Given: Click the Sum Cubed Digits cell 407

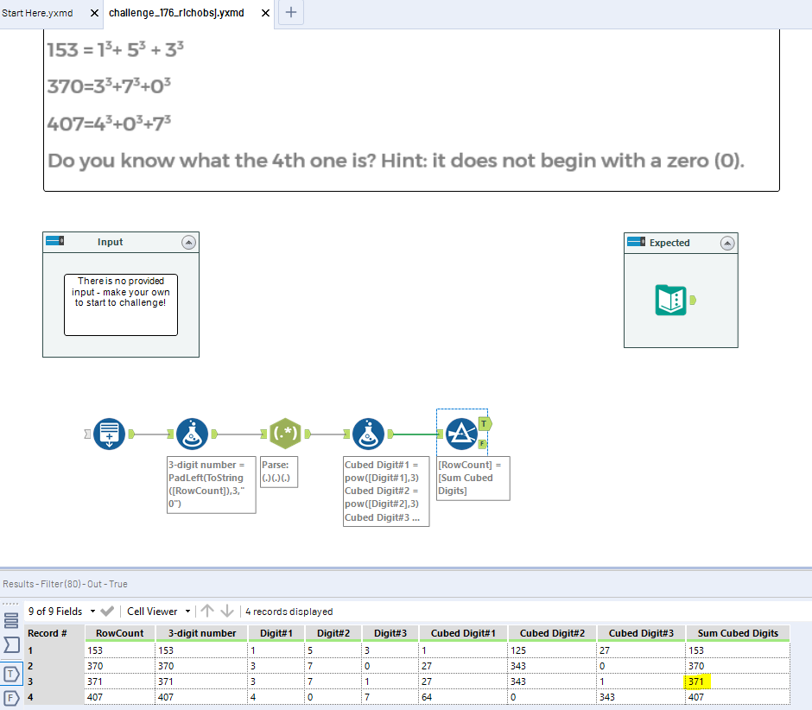Looking at the screenshot, I should click(x=738, y=697).
